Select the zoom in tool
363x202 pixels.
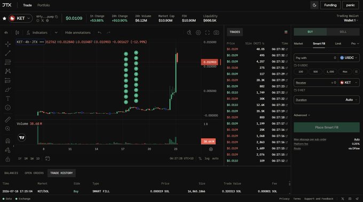tap(8, 129)
